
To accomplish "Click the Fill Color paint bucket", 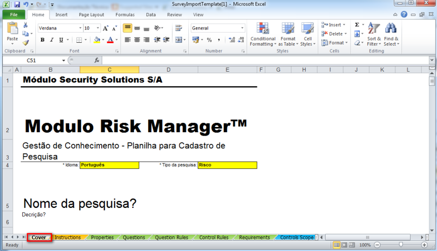I will 97,40.
